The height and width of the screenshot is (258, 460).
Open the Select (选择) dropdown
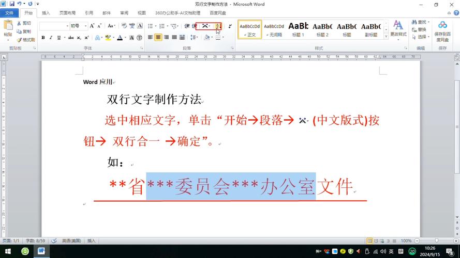[x=421, y=37]
